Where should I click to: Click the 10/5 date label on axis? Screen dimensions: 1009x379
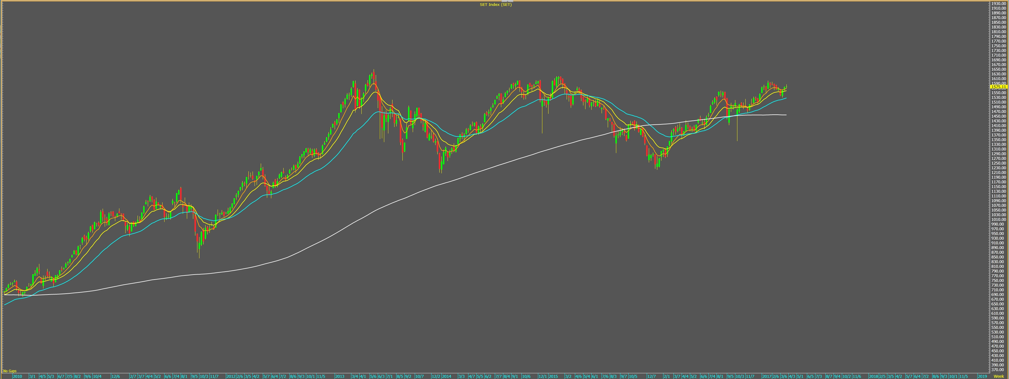tap(633, 376)
